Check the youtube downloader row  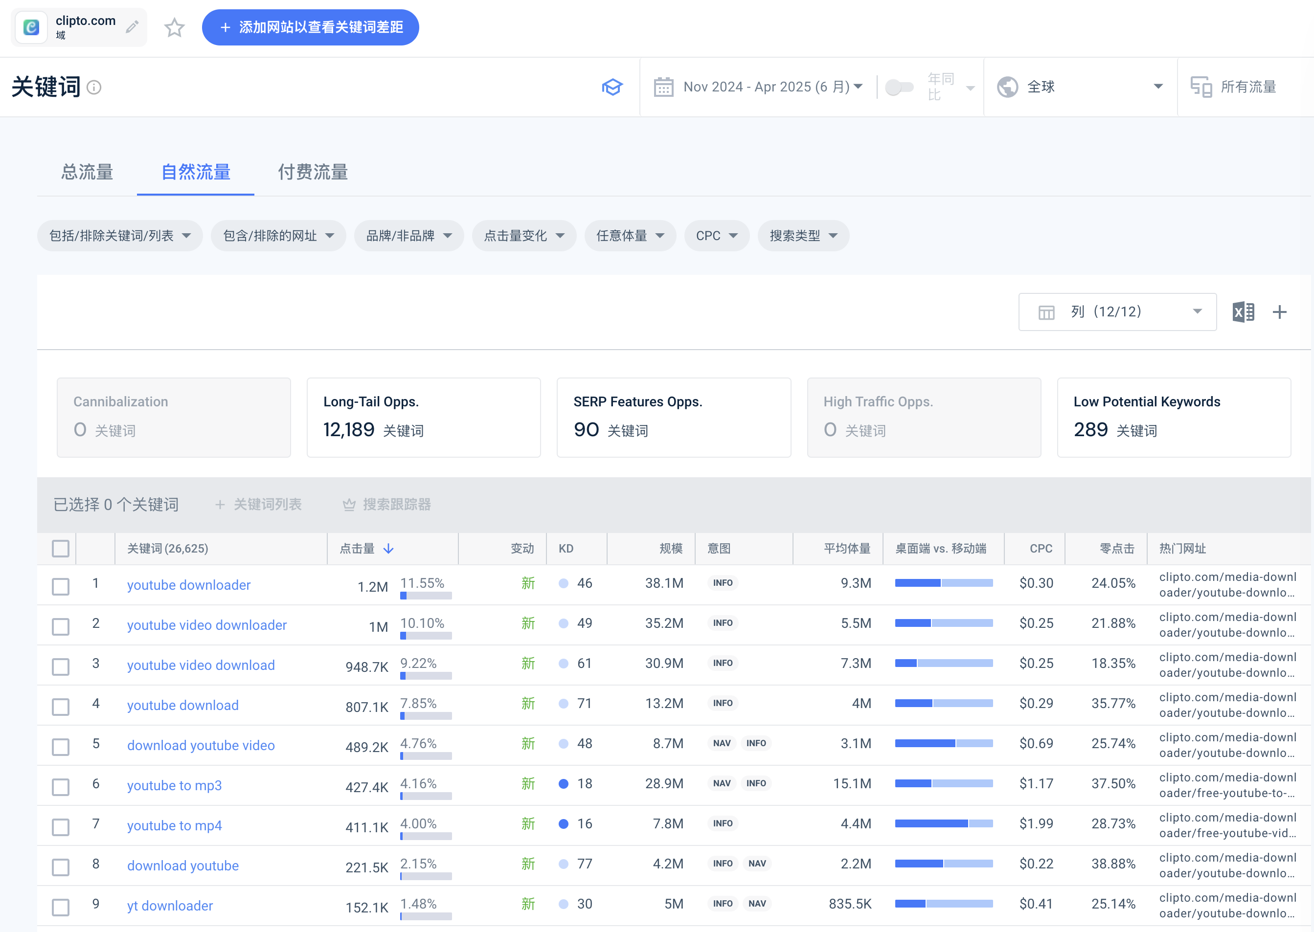point(60,586)
